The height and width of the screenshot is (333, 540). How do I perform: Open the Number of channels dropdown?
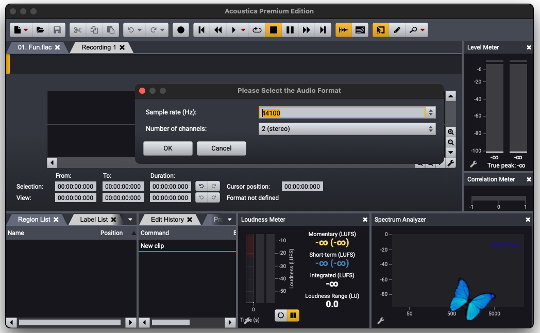pos(347,129)
